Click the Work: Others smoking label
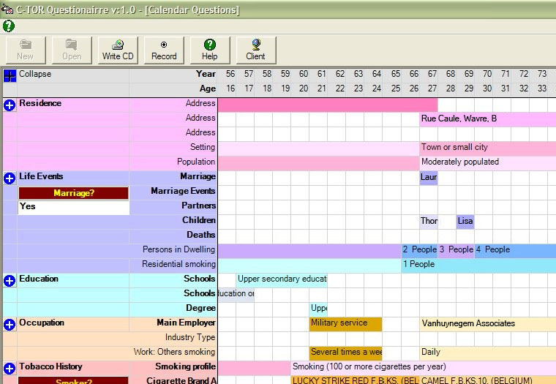 coord(174,352)
